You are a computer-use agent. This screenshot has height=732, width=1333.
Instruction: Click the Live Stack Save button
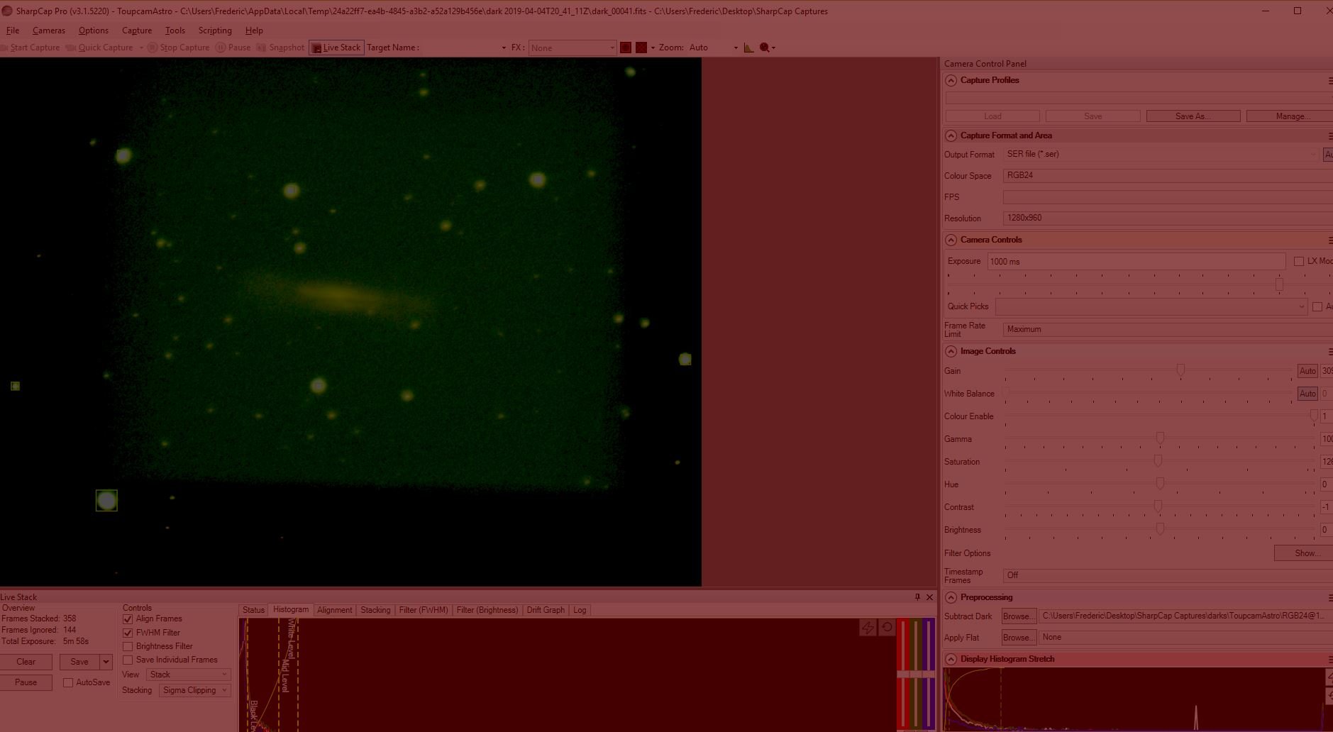pyautogui.click(x=79, y=662)
